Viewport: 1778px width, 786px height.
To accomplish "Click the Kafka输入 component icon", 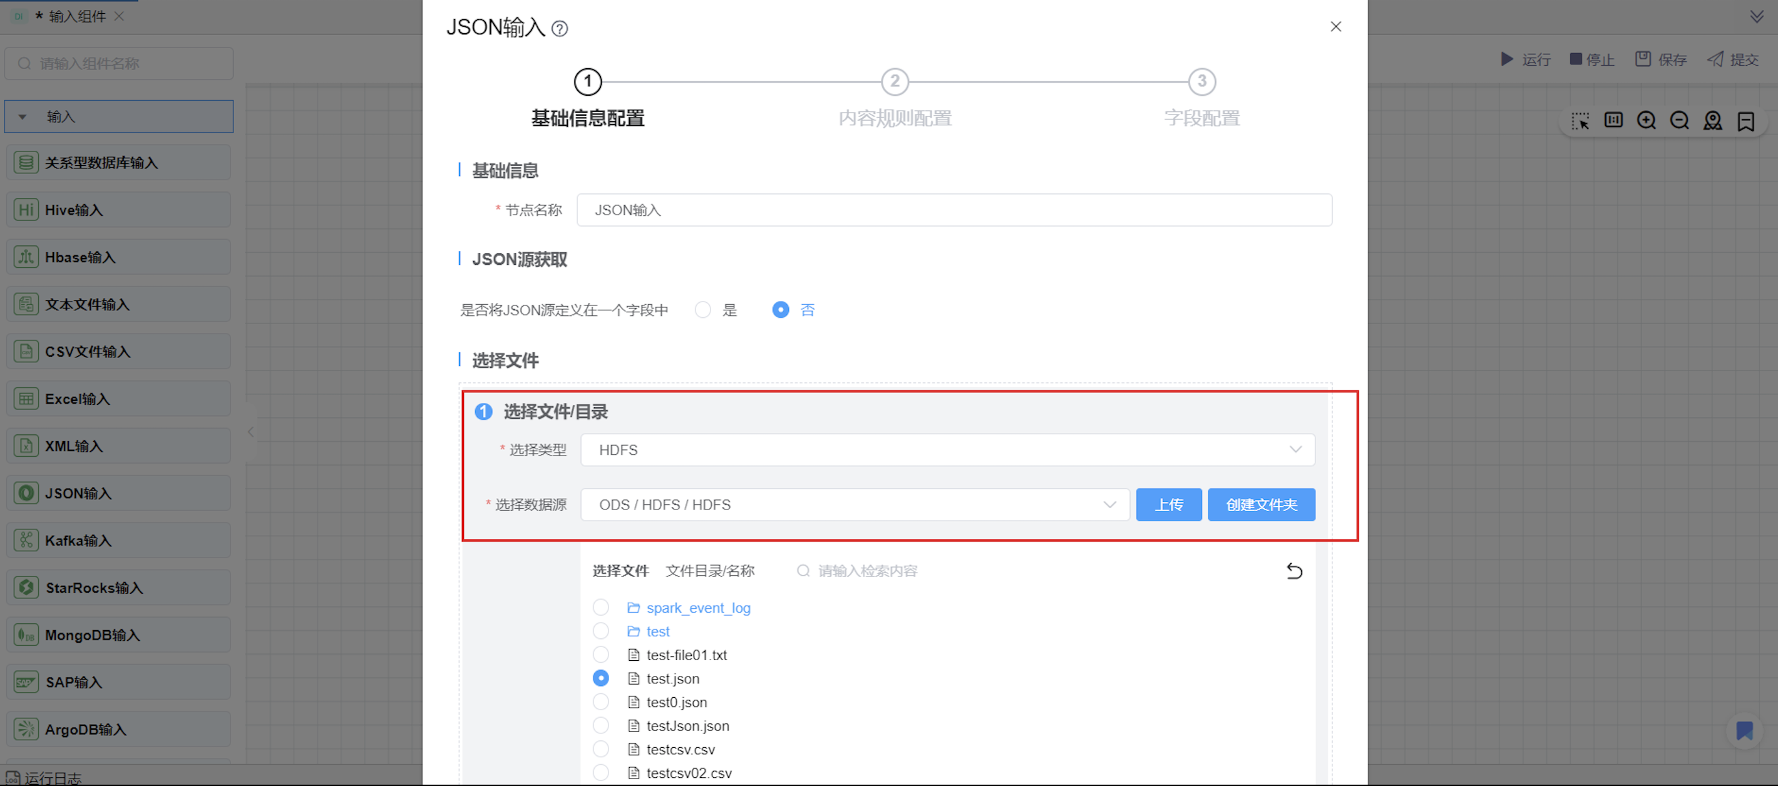I will pyautogui.click(x=26, y=539).
